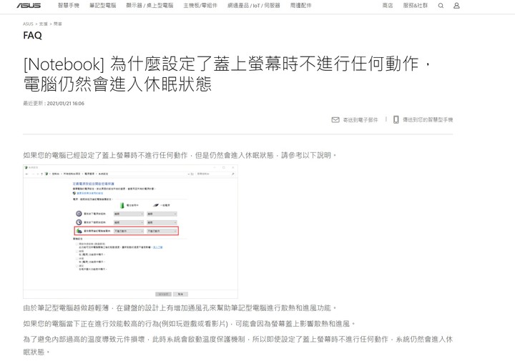This screenshot has height=361, width=515.
Task: Click 寄送到電子郵件 link
Action: pos(360,120)
